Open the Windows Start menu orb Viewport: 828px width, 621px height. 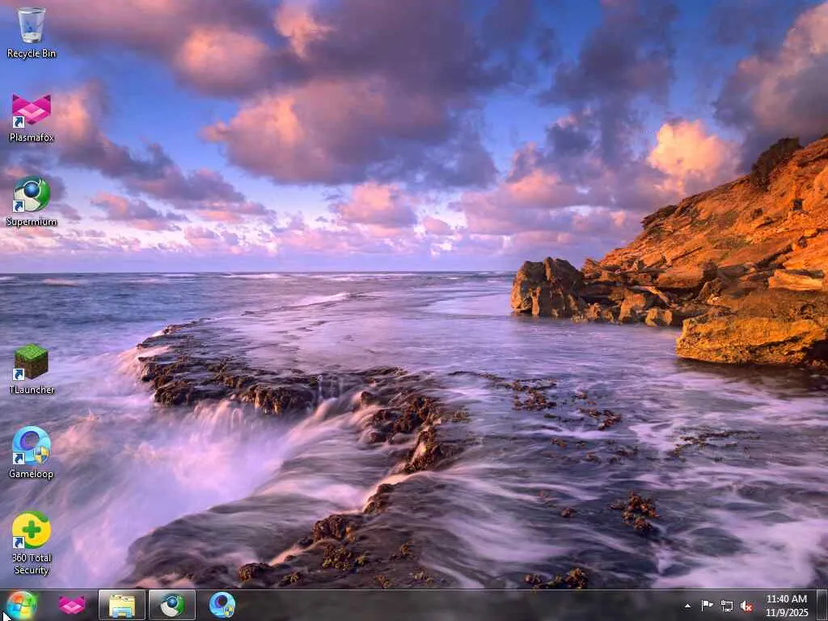point(21,605)
